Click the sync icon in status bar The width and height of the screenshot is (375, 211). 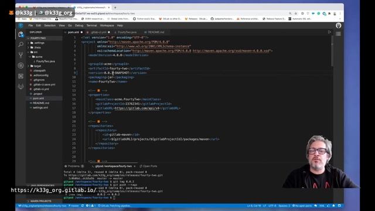(83, 206)
